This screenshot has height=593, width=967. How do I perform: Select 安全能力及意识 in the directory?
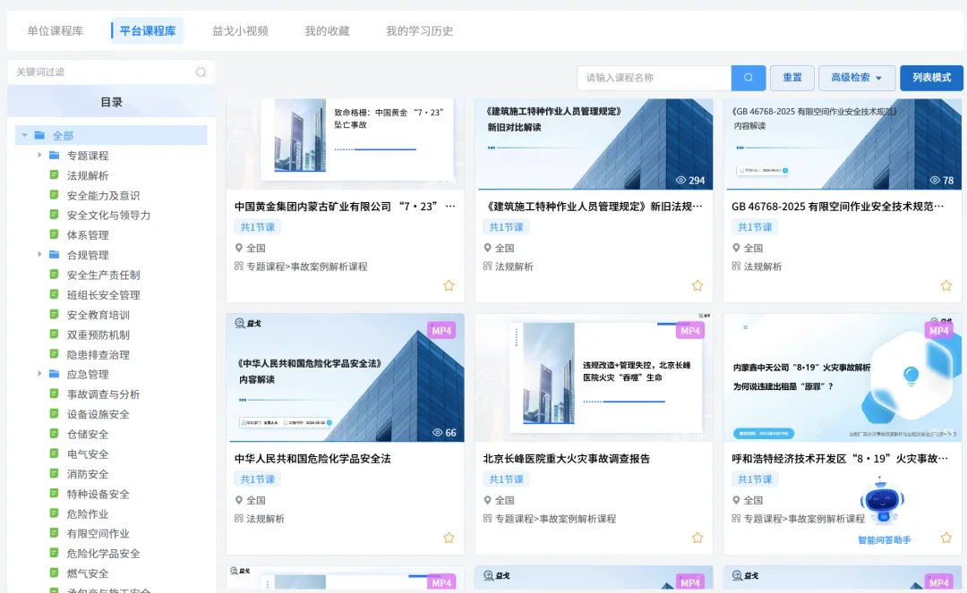103,195
